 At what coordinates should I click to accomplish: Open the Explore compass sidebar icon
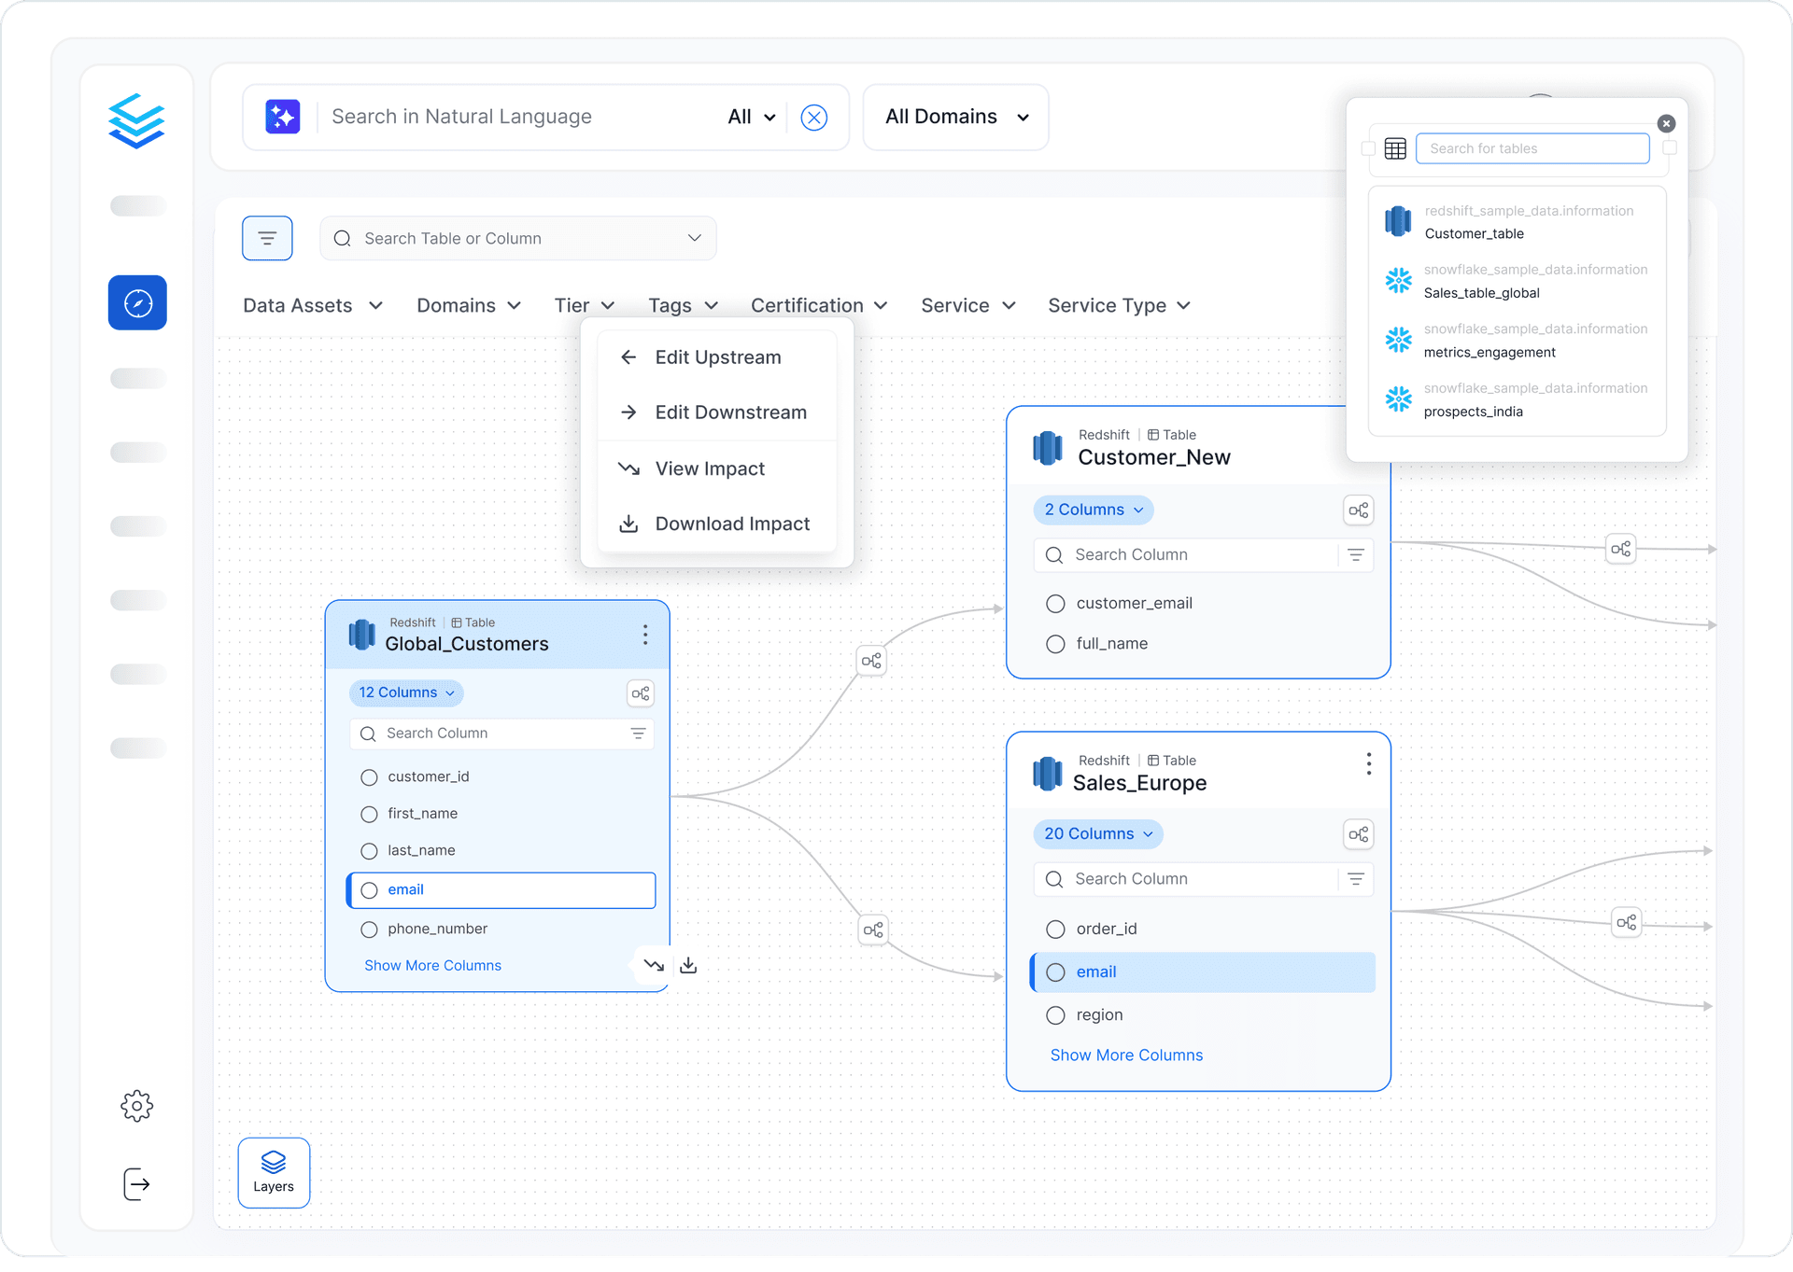click(137, 302)
